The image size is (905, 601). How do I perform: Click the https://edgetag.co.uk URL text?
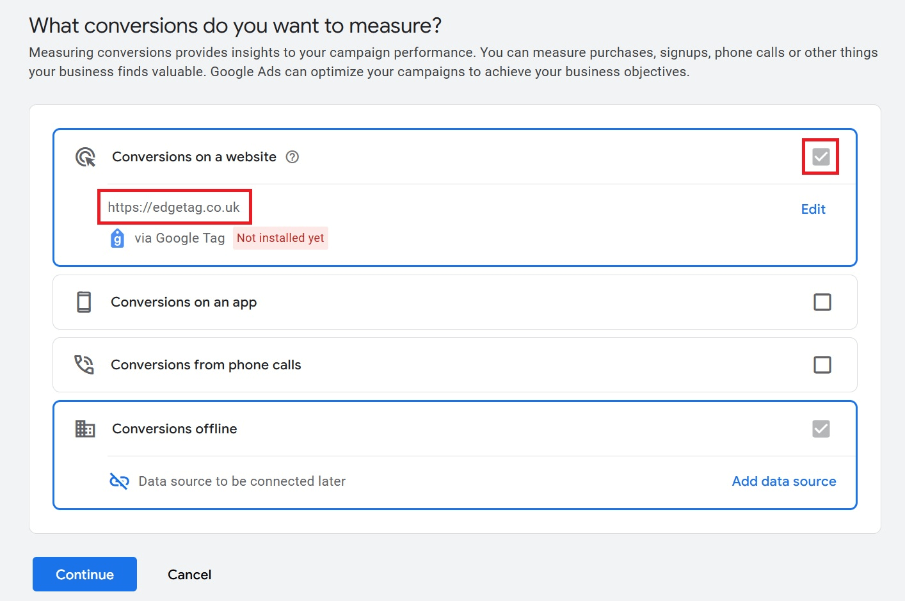(x=174, y=207)
